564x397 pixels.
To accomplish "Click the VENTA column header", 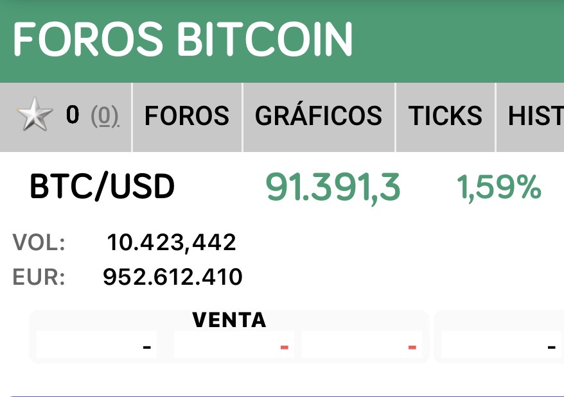I will point(229,319).
